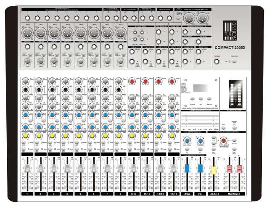269x206 pixels.
Task: Click the blue FX SEND master knob
Action: pyautogui.click(x=200, y=140)
